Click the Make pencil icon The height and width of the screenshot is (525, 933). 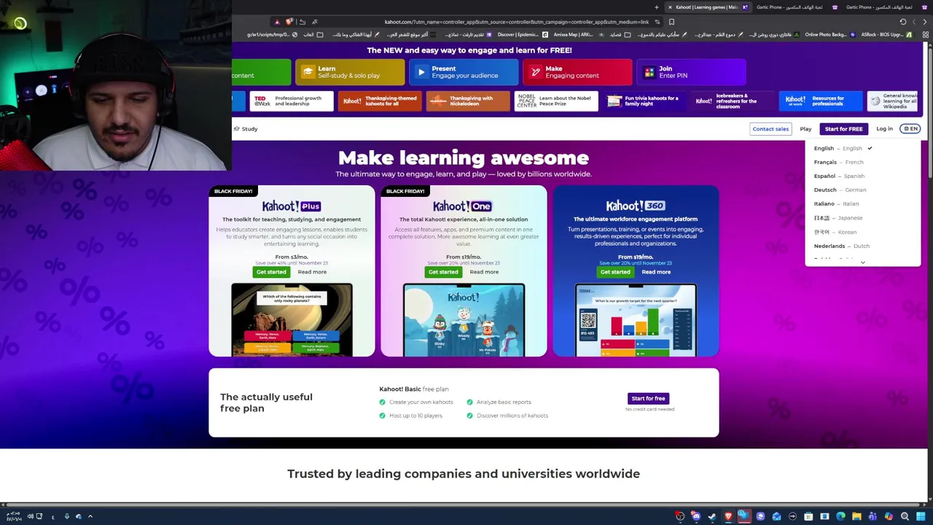536,72
